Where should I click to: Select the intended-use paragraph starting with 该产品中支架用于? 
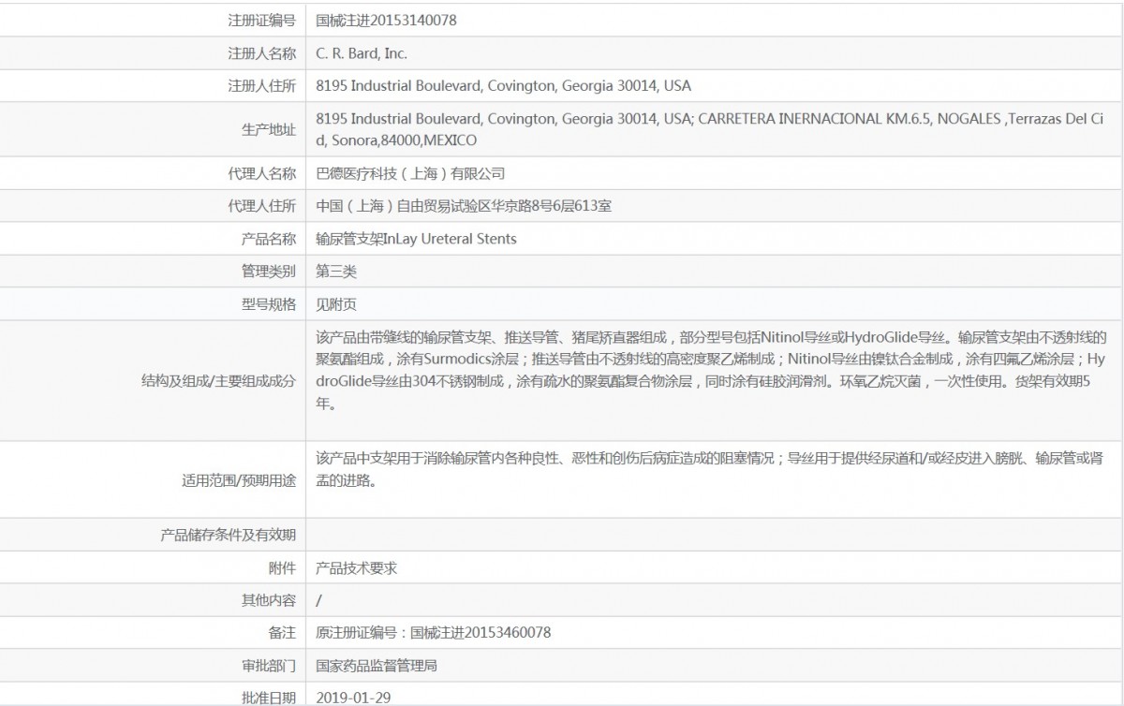(708, 470)
